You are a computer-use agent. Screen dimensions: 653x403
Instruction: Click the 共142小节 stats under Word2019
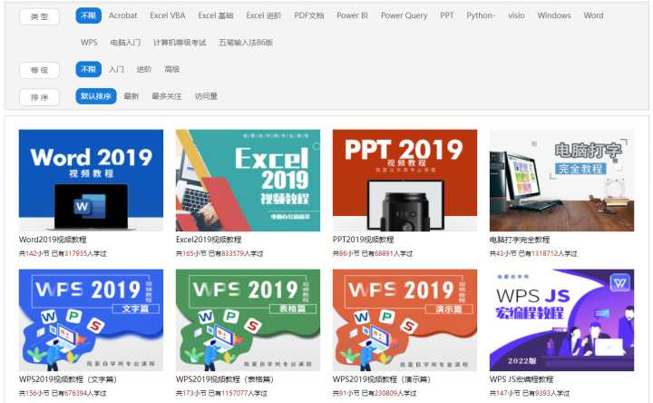63,253
